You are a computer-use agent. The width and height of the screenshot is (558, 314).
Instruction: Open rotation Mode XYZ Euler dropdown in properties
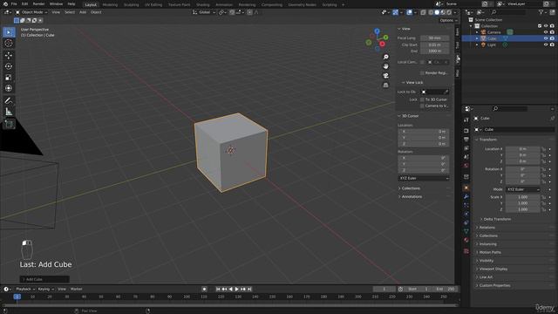(523, 189)
